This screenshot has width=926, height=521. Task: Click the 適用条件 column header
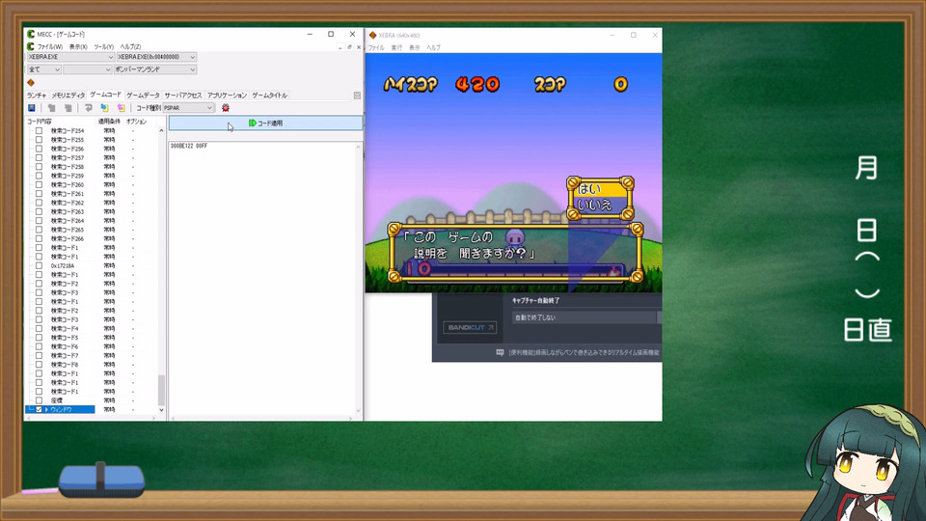pos(109,122)
